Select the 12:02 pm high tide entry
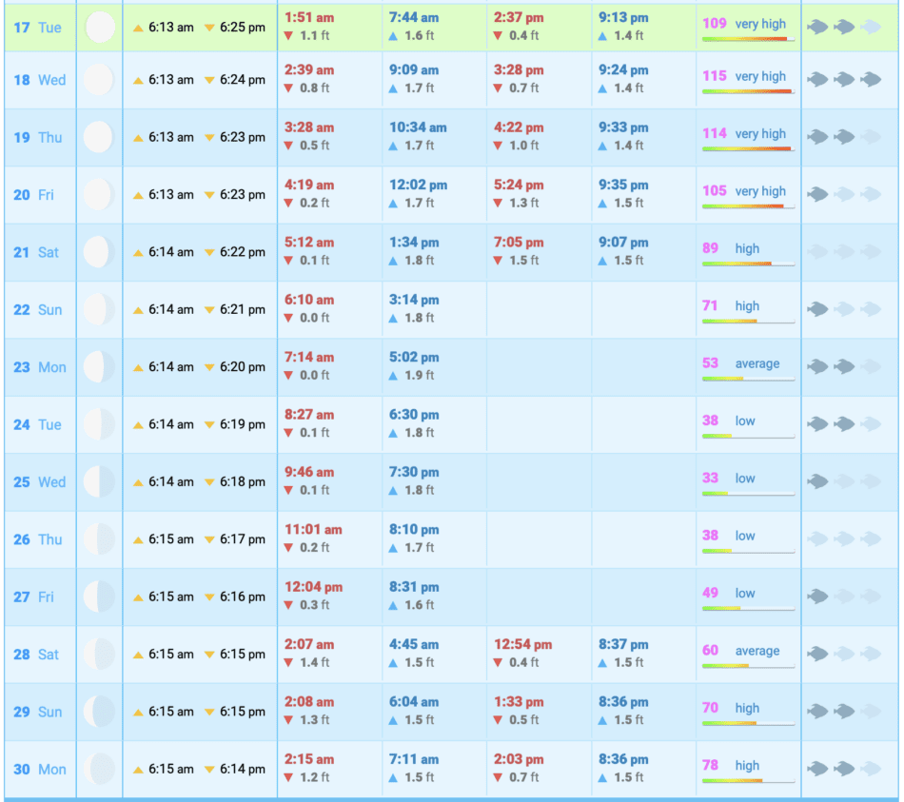This screenshot has height=802, width=904. pyautogui.click(x=417, y=186)
